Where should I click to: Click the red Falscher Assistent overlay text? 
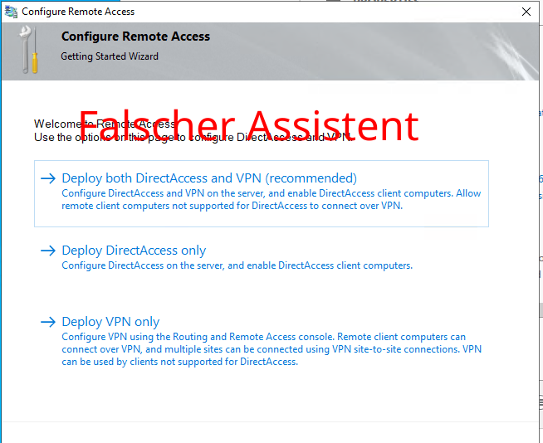click(249, 125)
